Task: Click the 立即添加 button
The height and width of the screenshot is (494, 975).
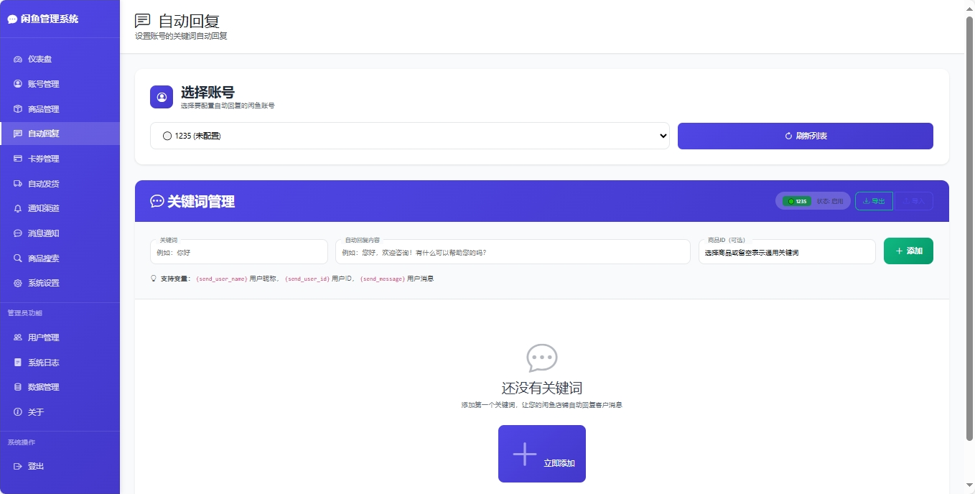Action: [542, 454]
